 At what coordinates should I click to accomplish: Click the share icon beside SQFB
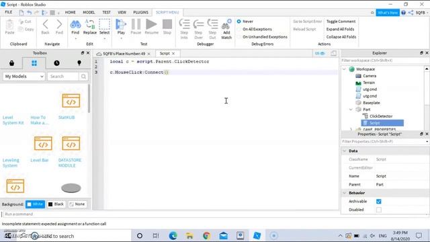coord(411,13)
